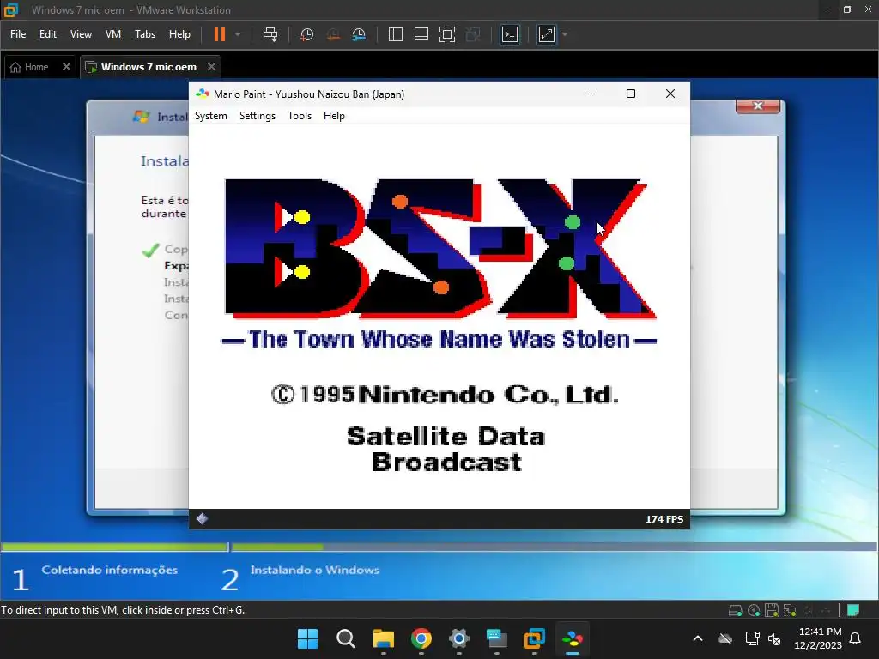This screenshot has height=659, width=879.
Task: Click the emulator title bar icon
Action: tap(203, 94)
